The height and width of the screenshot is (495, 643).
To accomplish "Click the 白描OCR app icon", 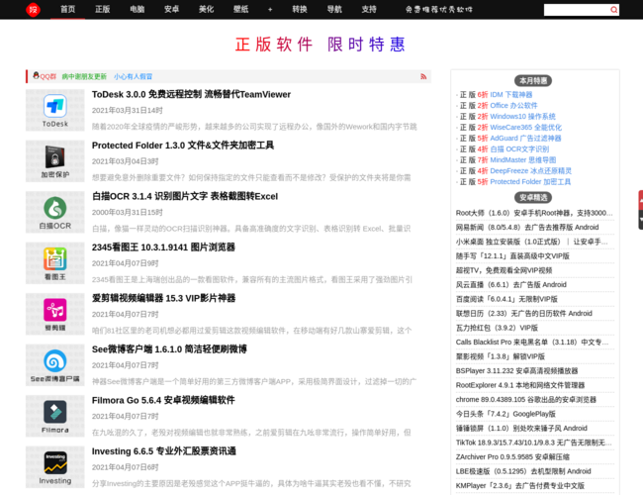I will coord(55,212).
